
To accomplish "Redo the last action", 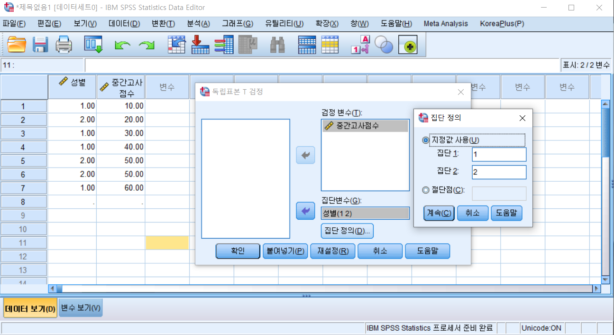I will click(x=147, y=46).
